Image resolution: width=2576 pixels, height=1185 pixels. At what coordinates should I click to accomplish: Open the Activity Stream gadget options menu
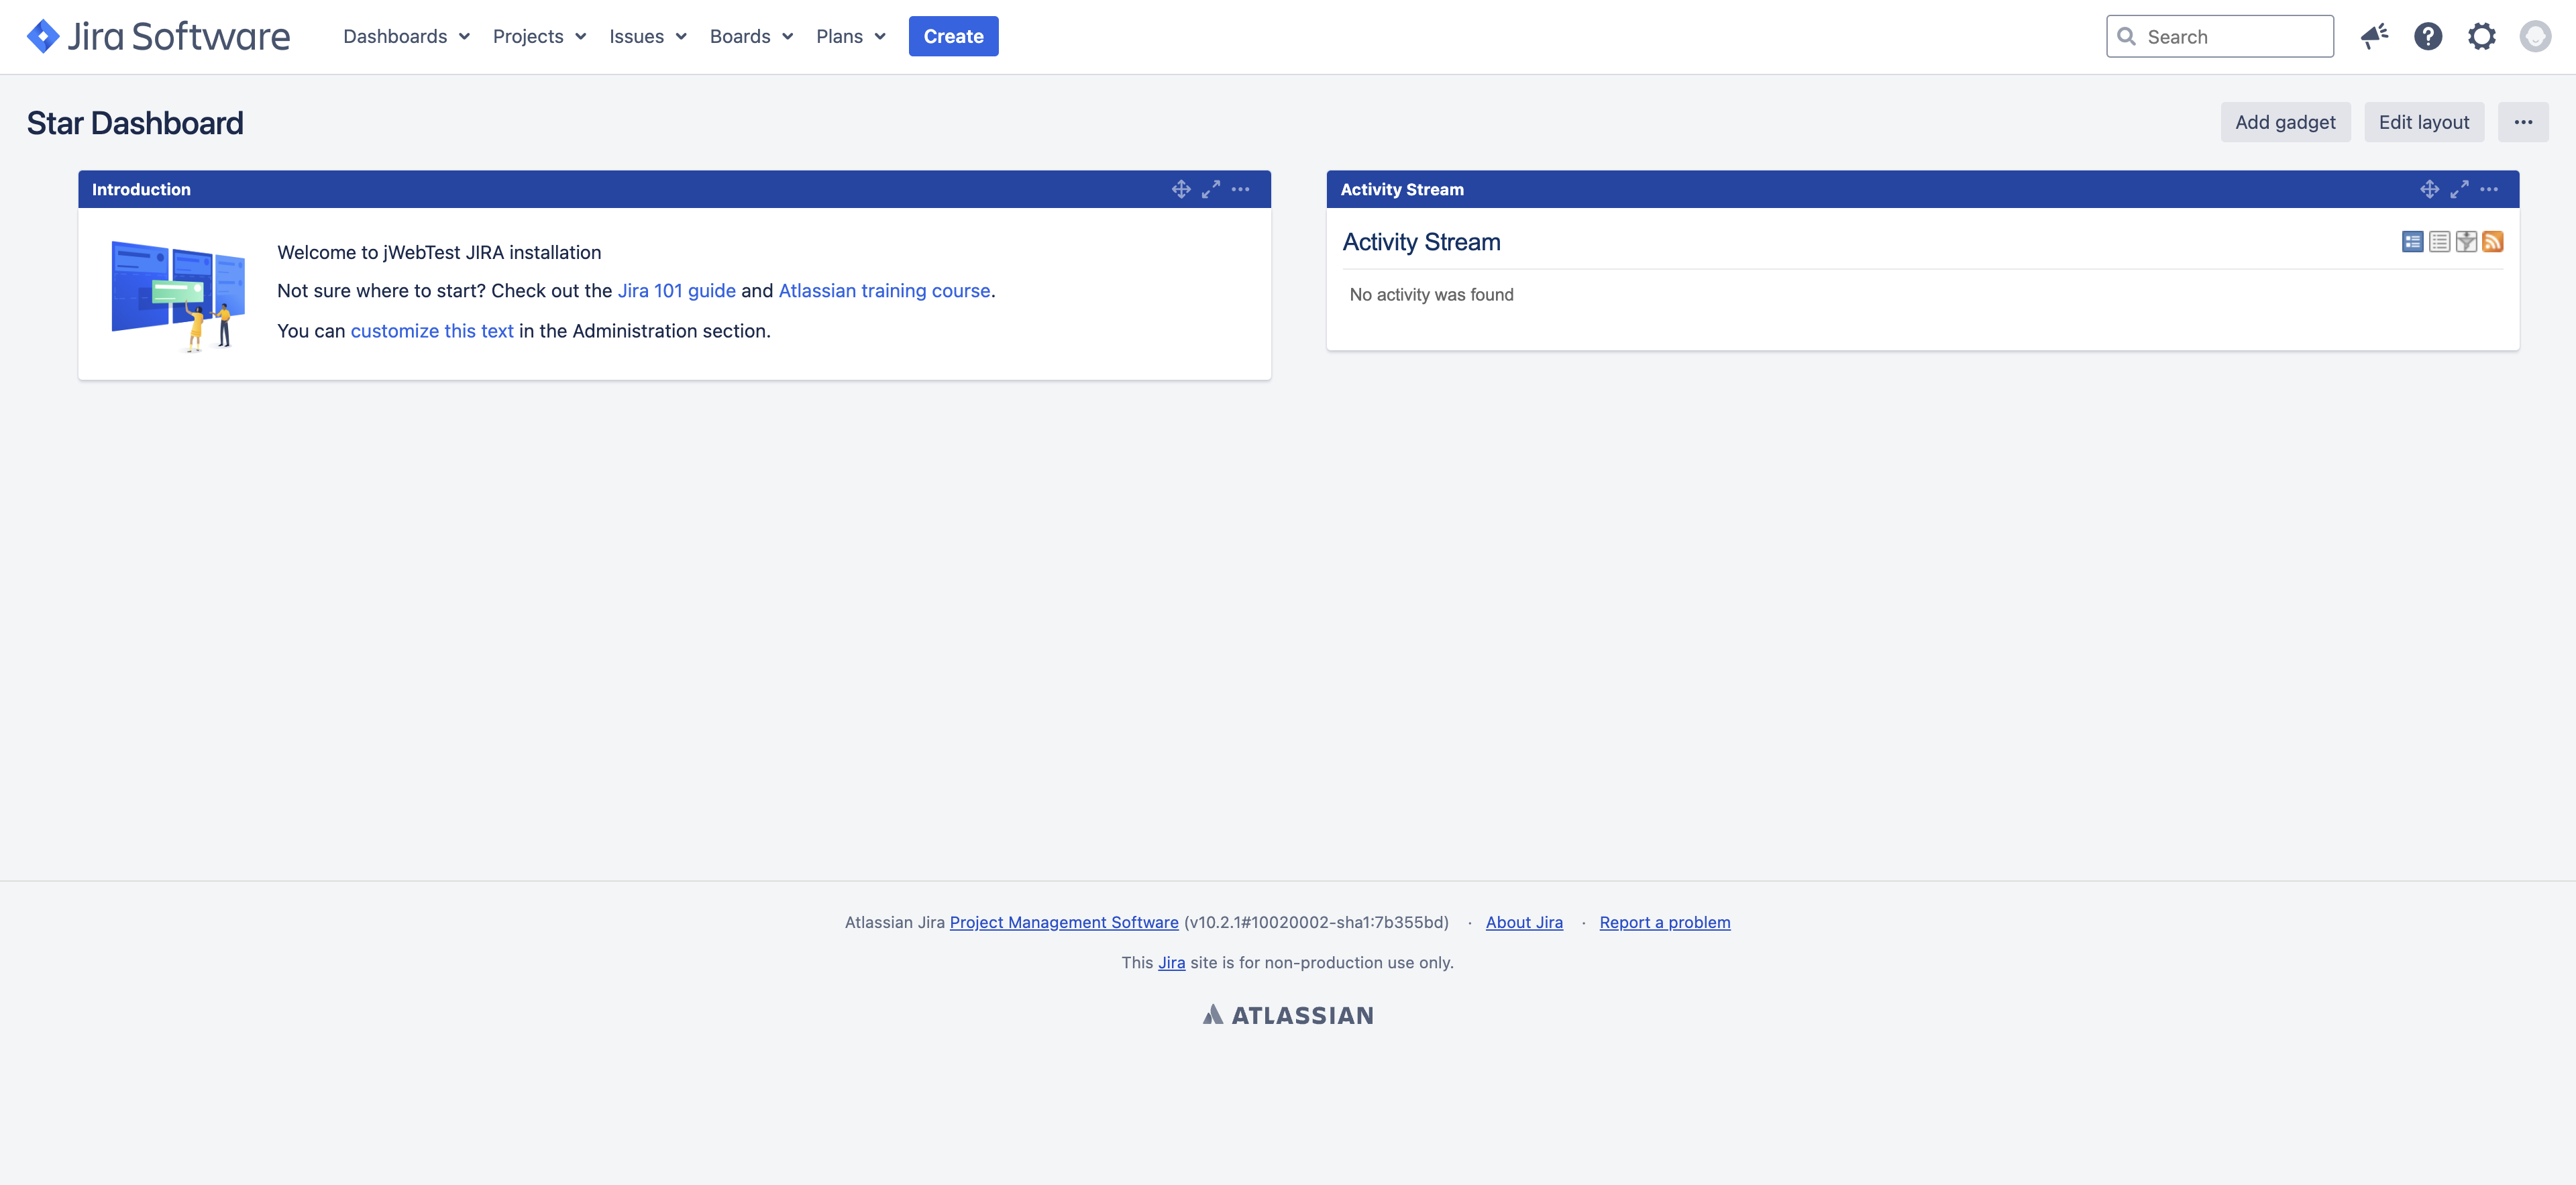(x=2489, y=189)
